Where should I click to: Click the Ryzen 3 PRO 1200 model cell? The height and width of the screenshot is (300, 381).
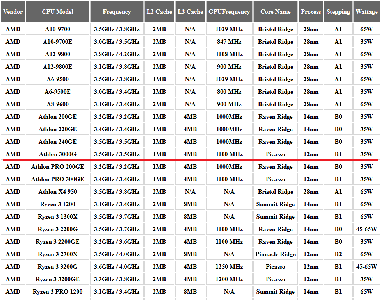pyautogui.click(x=58, y=292)
